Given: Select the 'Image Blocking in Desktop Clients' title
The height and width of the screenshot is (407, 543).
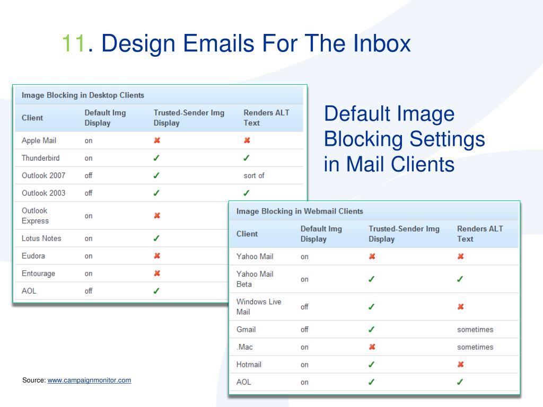Looking at the screenshot, I should pos(83,95).
